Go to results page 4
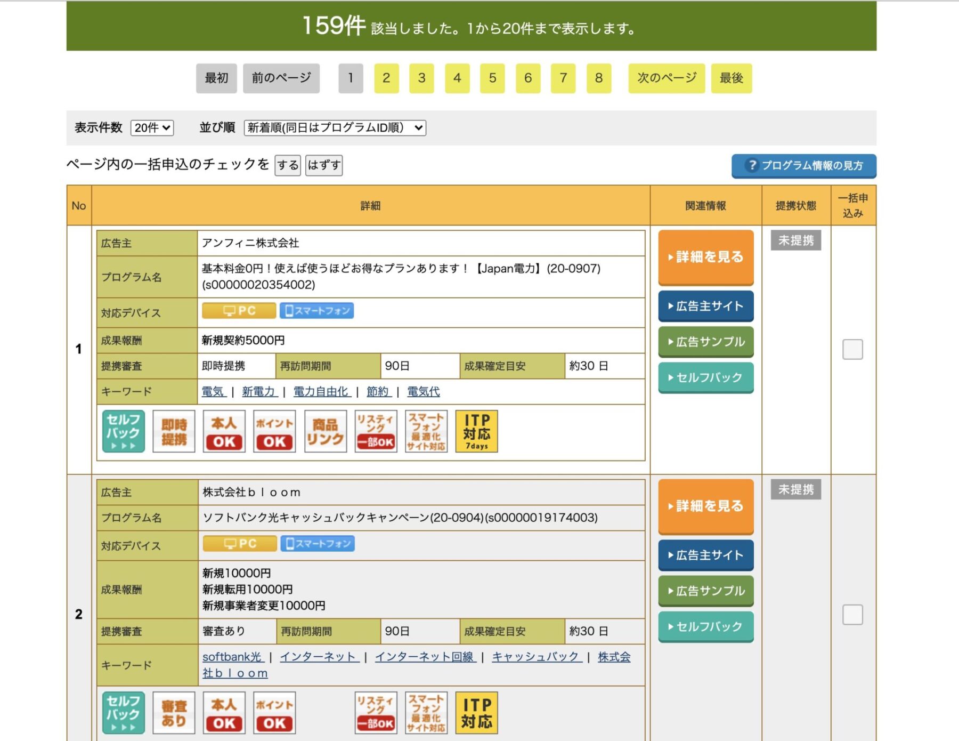959x741 pixels. click(x=457, y=78)
